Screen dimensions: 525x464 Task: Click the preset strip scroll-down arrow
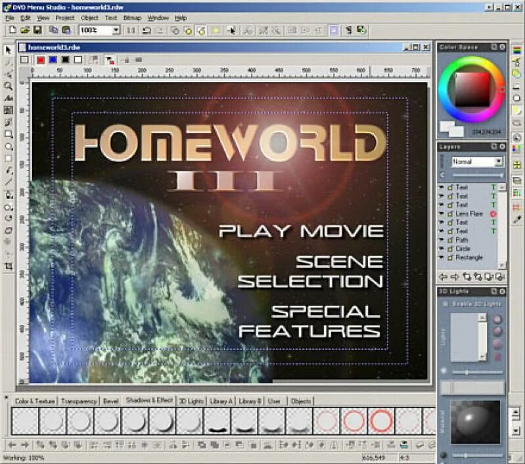tap(516, 431)
